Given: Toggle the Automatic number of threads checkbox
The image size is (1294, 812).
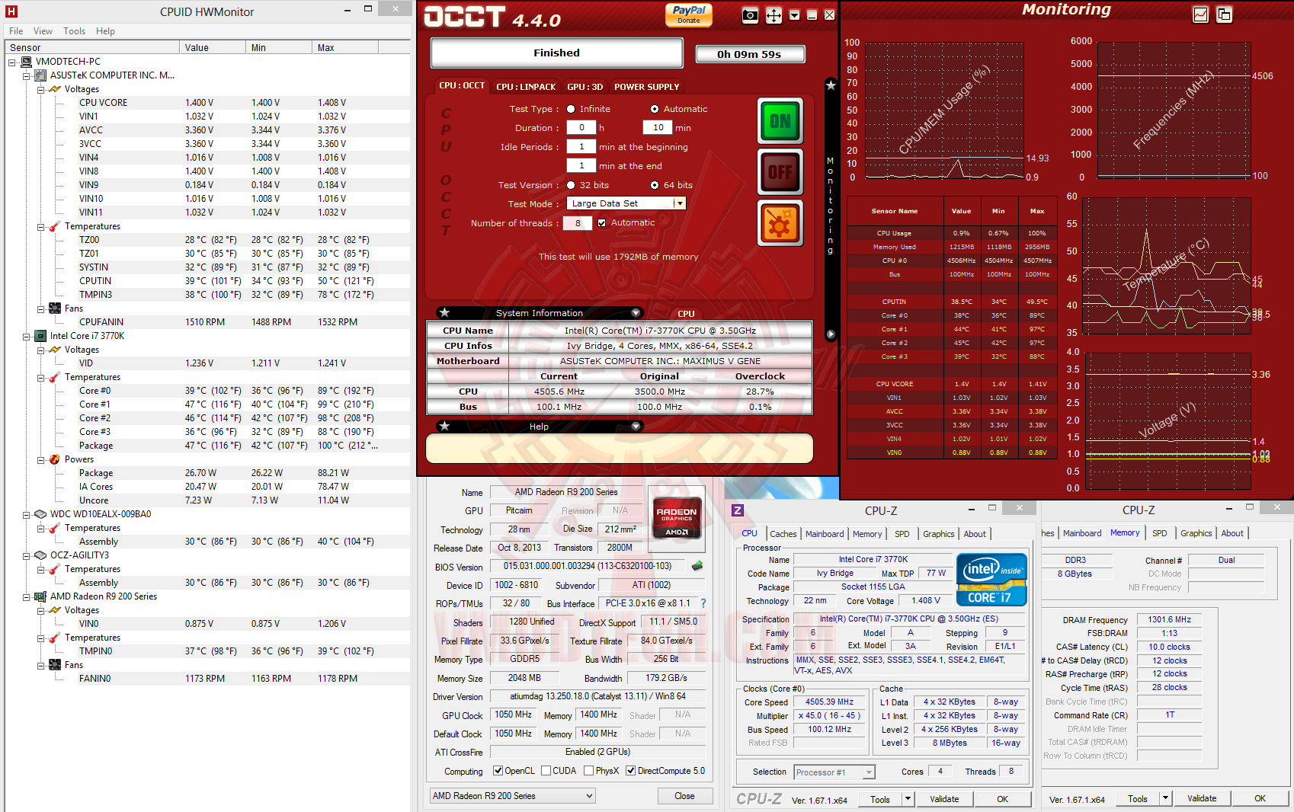Looking at the screenshot, I should 602,223.
